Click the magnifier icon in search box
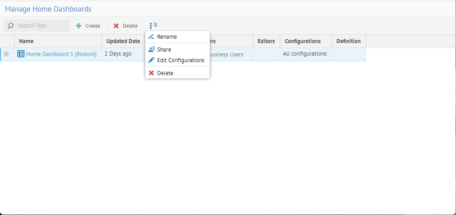The image size is (456, 215). (x=11, y=26)
